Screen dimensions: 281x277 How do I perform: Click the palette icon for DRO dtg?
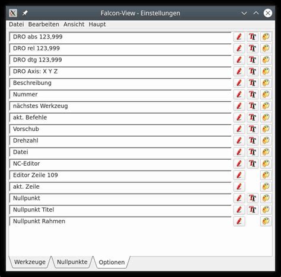(266, 60)
